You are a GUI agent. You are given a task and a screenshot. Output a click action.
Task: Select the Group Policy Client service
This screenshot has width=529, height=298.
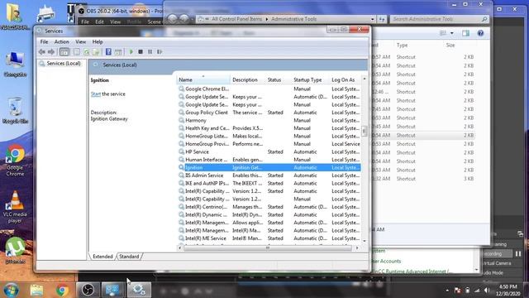(269, 113)
